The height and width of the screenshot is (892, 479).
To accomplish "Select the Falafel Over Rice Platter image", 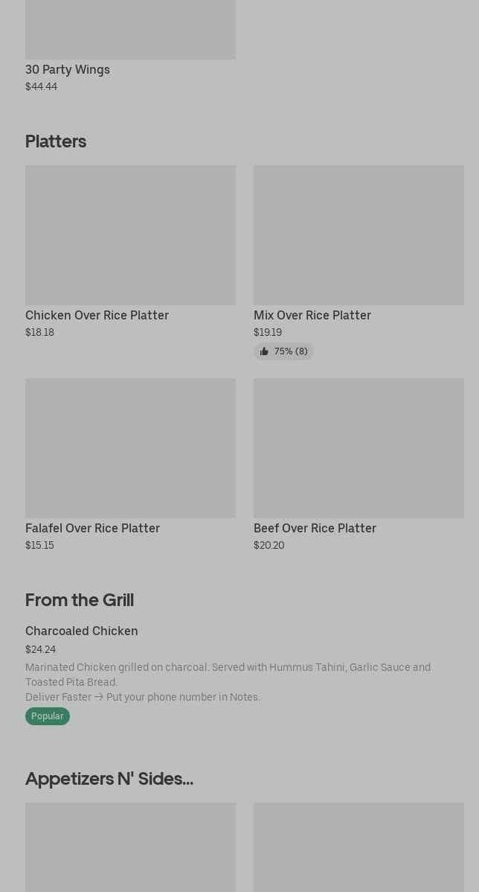I will [x=130, y=447].
